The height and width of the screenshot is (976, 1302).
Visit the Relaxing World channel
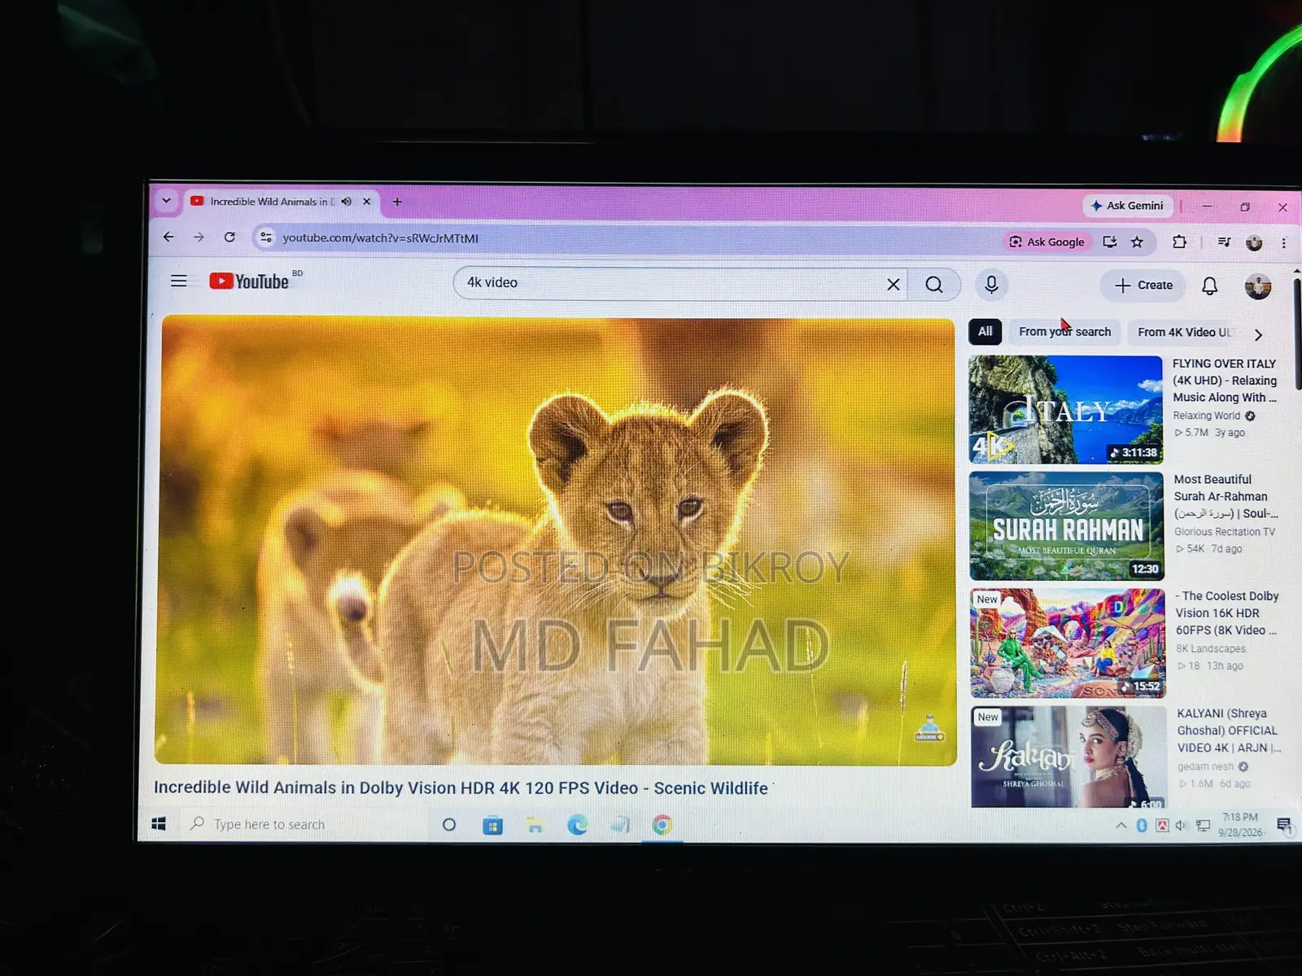point(1207,416)
